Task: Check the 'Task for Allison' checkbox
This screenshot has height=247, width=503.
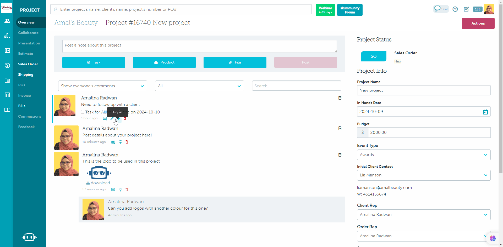Action: [x=83, y=112]
